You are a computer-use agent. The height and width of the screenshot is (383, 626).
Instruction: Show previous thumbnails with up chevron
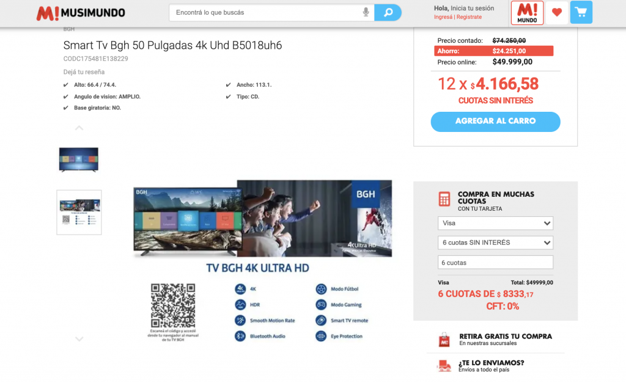click(79, 128)
